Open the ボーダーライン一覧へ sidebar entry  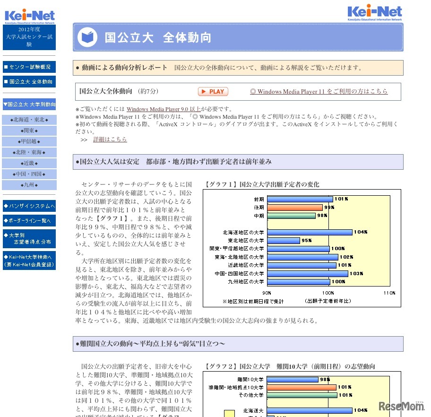[29, 220]
